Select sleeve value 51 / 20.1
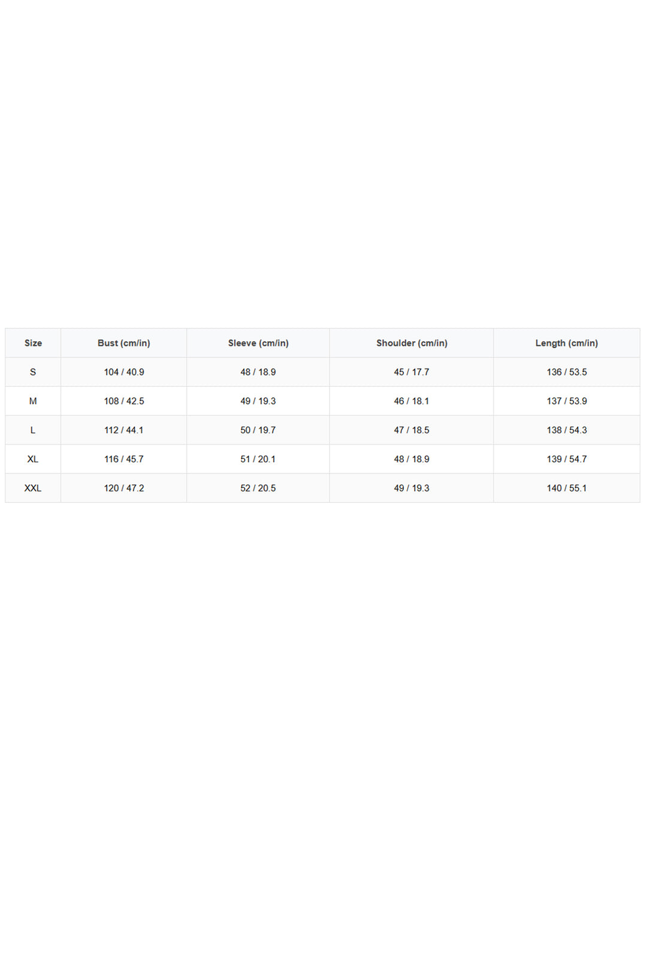647x971 pixels. point(258,459)
